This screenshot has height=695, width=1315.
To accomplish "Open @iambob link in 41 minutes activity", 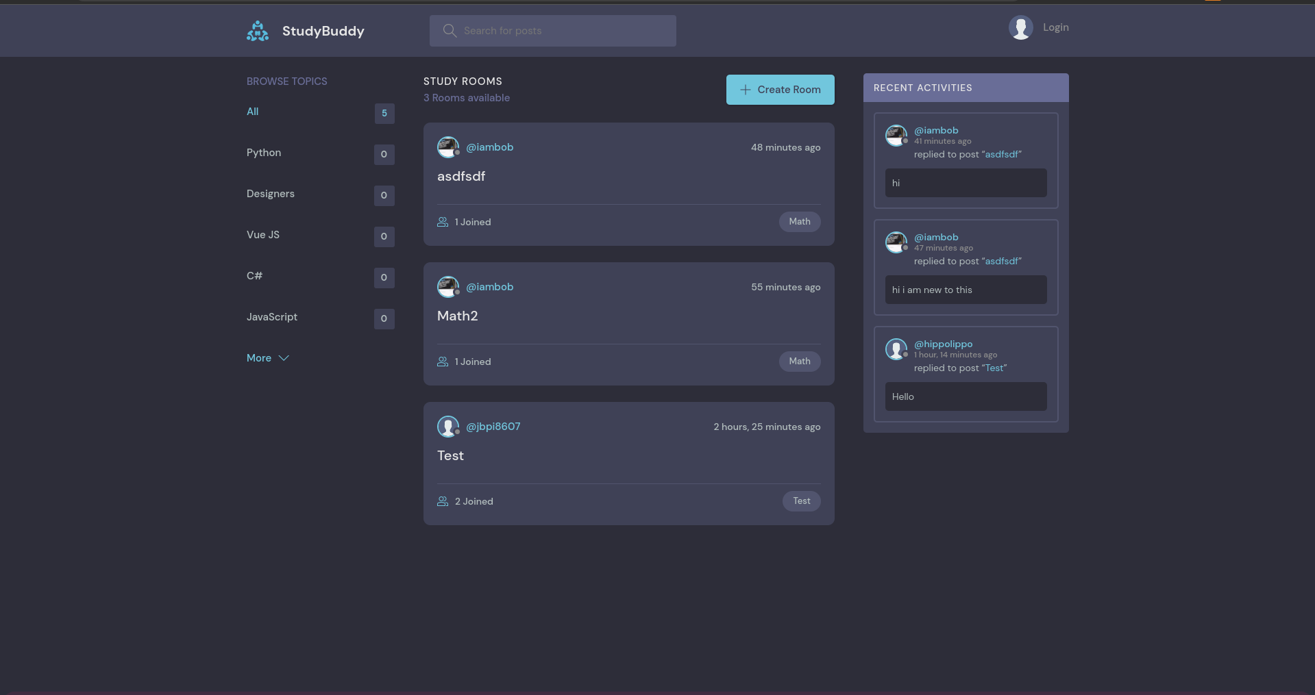I will tap(936, 130).
